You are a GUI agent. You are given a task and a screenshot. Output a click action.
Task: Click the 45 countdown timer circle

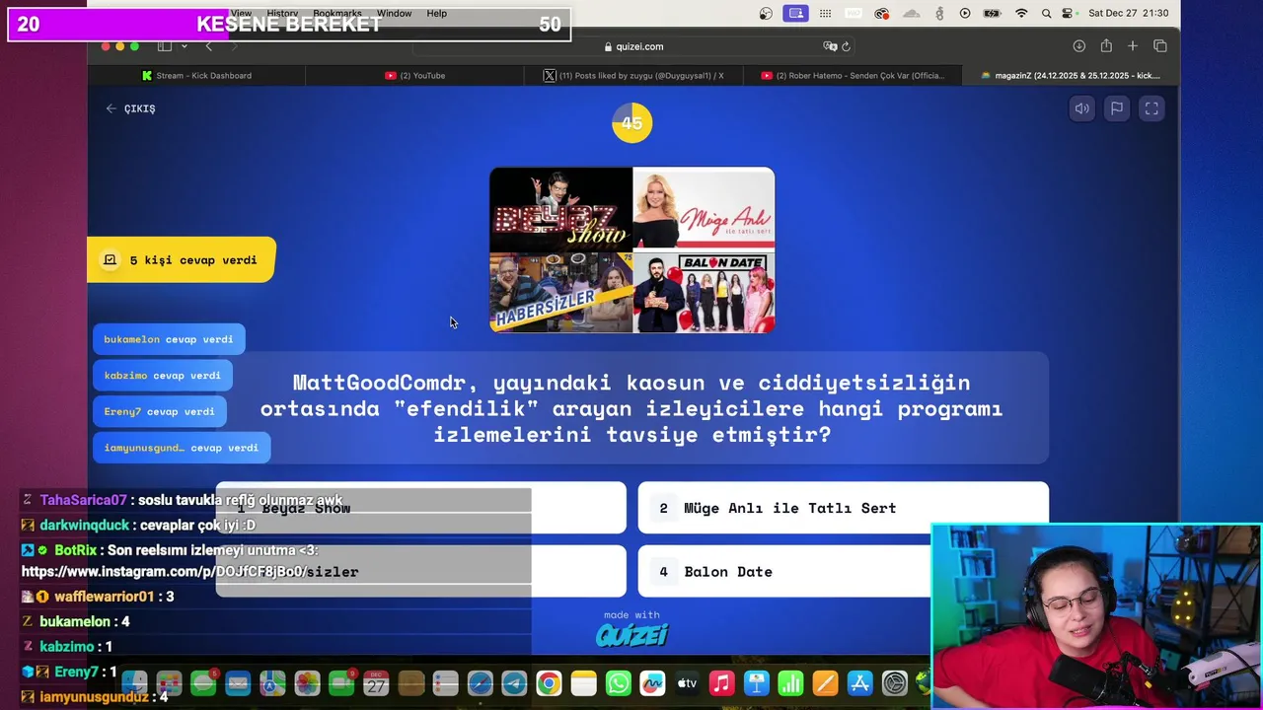click(631, 123)
